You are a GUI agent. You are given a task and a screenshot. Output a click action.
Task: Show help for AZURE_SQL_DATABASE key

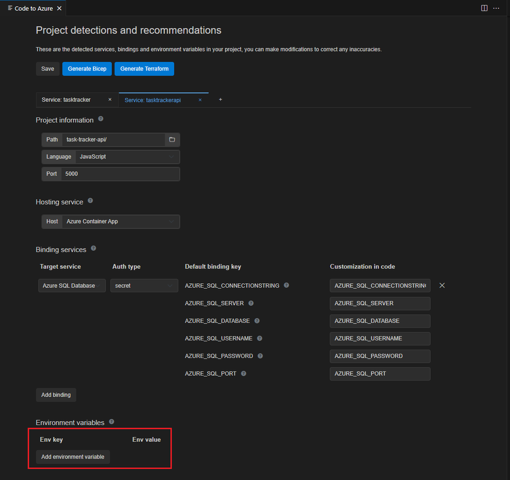click(x=257, y=321)
